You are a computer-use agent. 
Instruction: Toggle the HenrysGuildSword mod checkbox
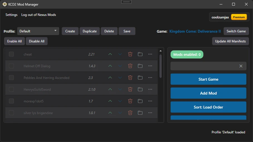[x=11, y=89]
